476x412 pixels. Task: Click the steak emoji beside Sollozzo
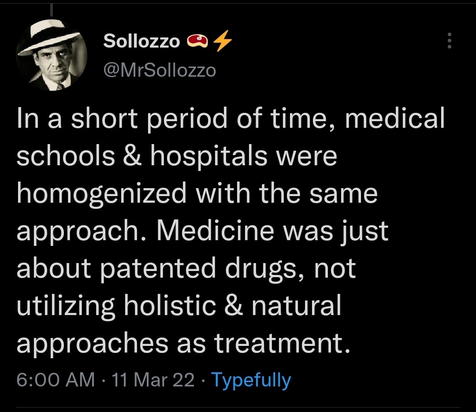coord(197,41)
